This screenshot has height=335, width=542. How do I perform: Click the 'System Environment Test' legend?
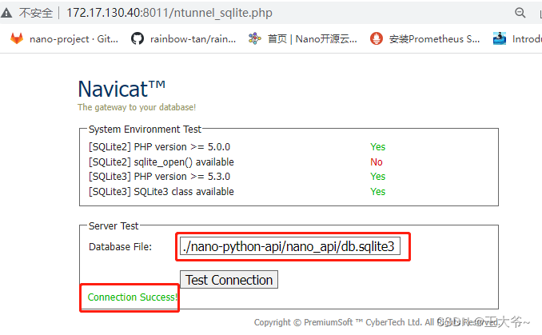point(145,130)
